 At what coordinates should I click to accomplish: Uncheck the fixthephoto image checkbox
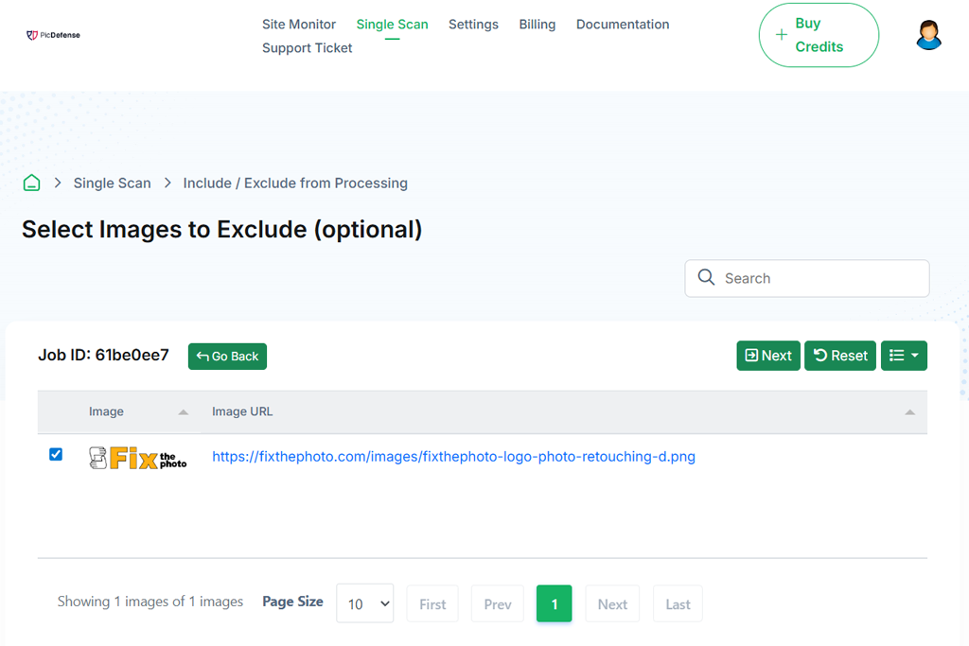coord(56,455)
